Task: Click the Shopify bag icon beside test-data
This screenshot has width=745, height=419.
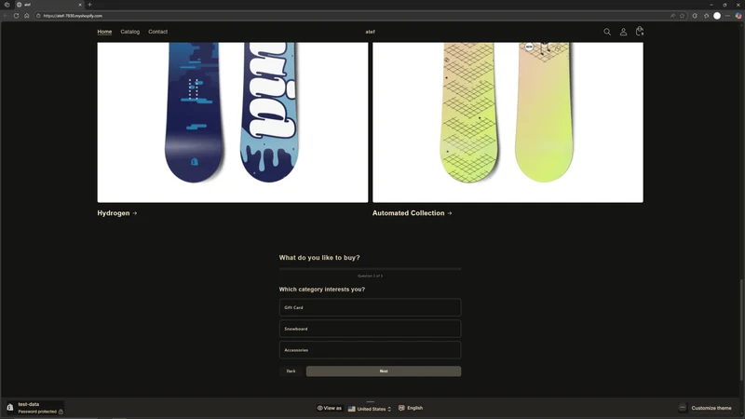Action: 10,408
